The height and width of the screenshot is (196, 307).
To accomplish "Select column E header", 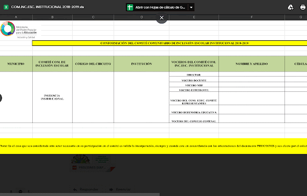I will pos(194,17).
